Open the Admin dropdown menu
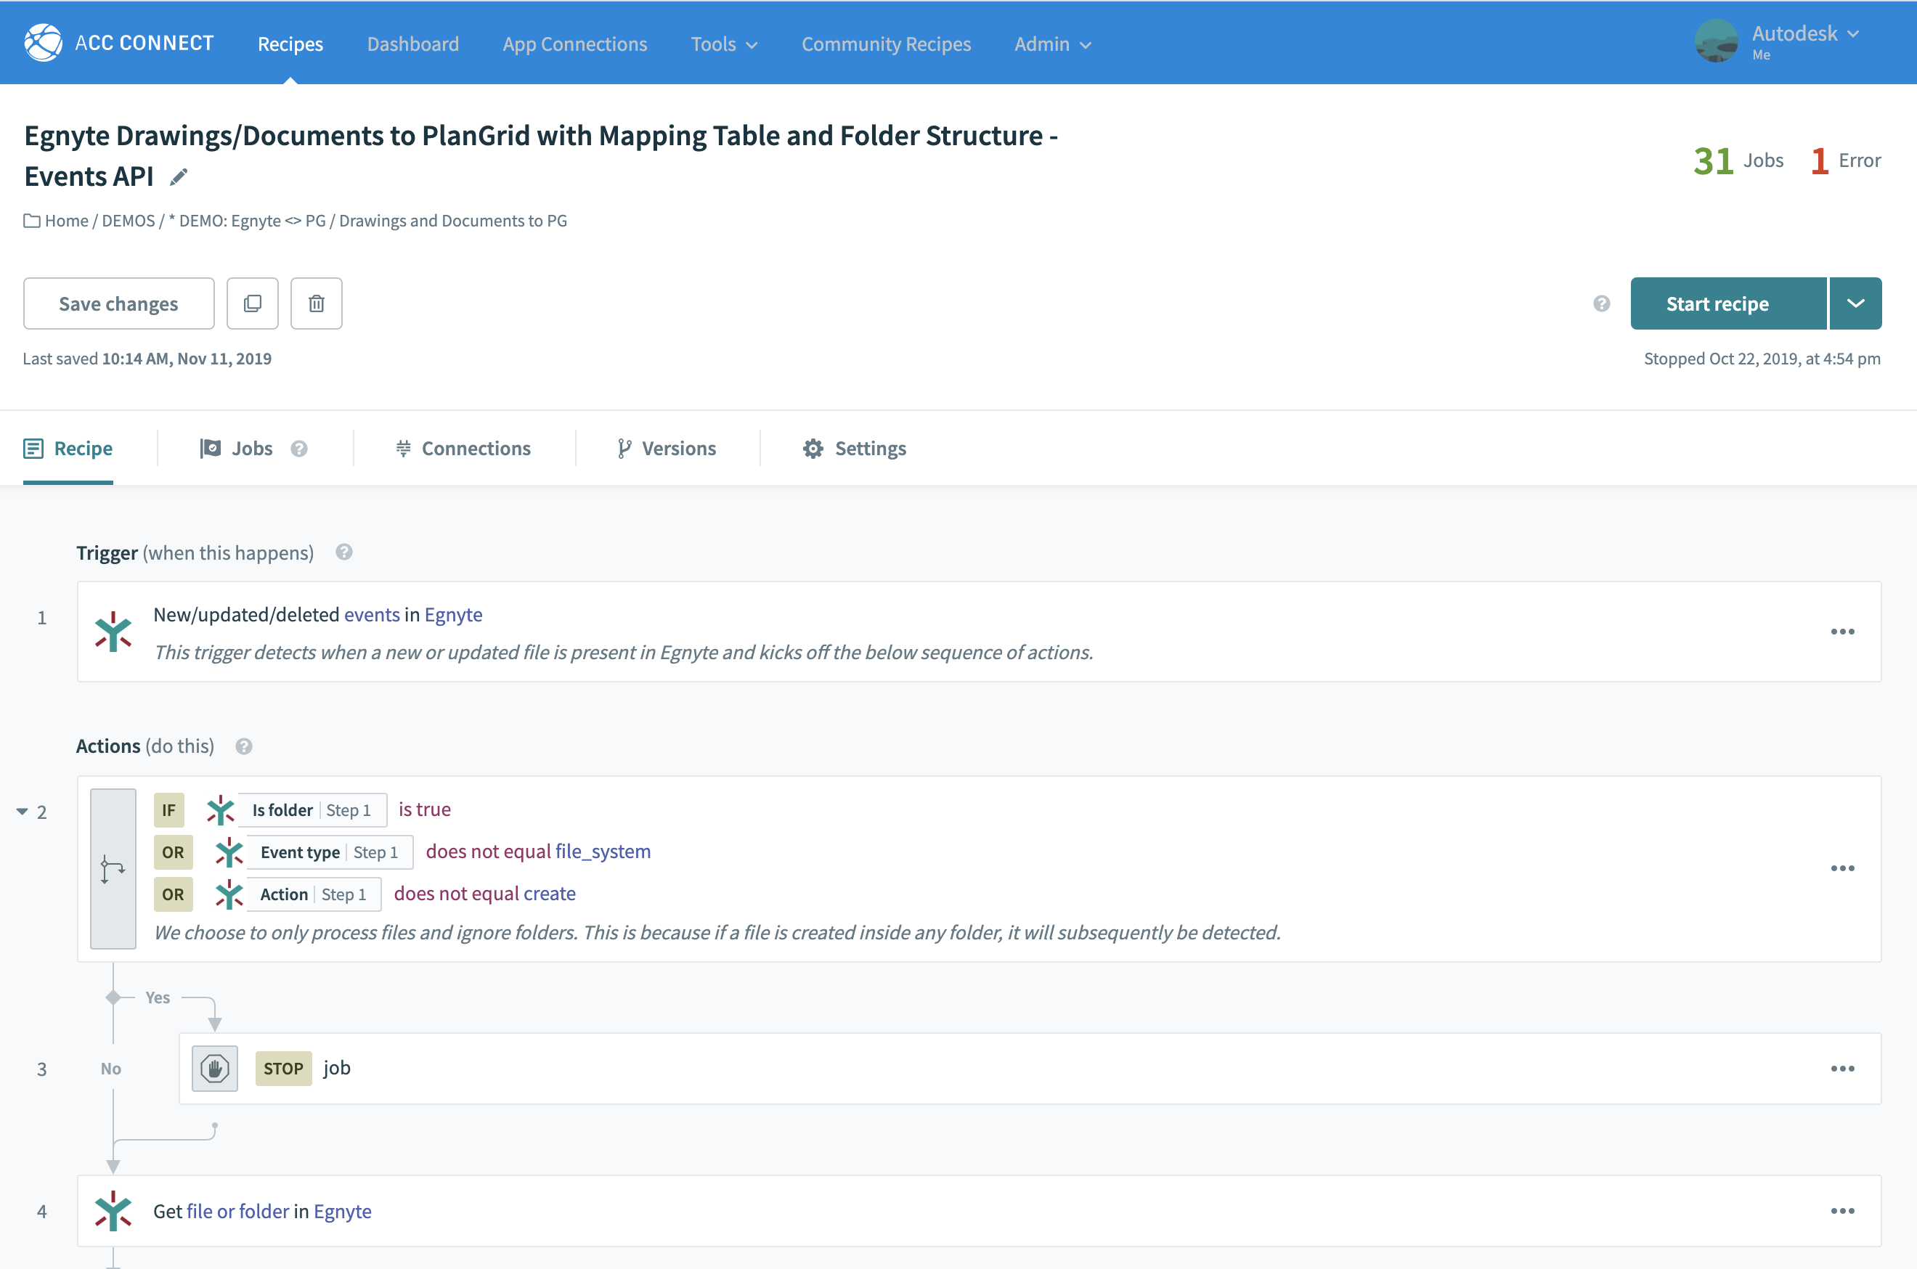The width and height of the screenshot is (1917, 1269). (1052, 44)
